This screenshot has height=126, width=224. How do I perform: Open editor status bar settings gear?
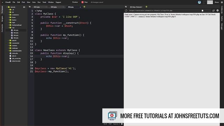[122, 124]
